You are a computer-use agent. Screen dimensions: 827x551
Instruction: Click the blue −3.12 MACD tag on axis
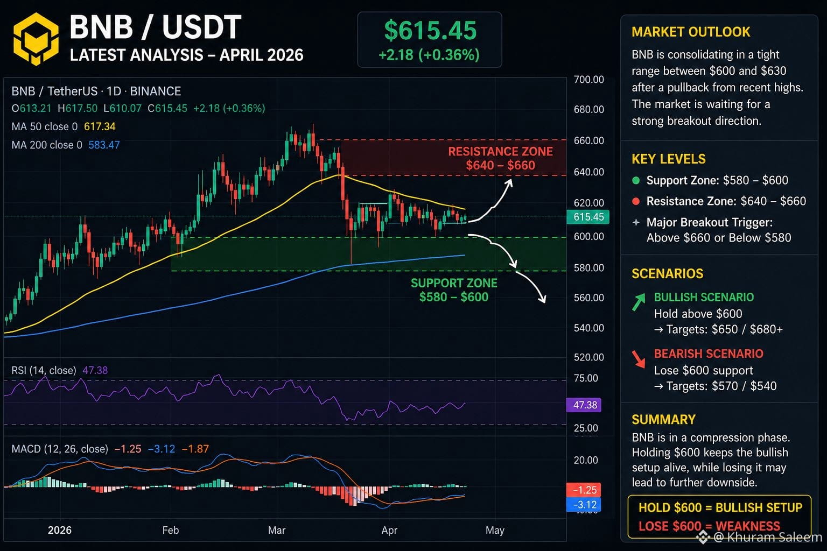click(584, 505)
